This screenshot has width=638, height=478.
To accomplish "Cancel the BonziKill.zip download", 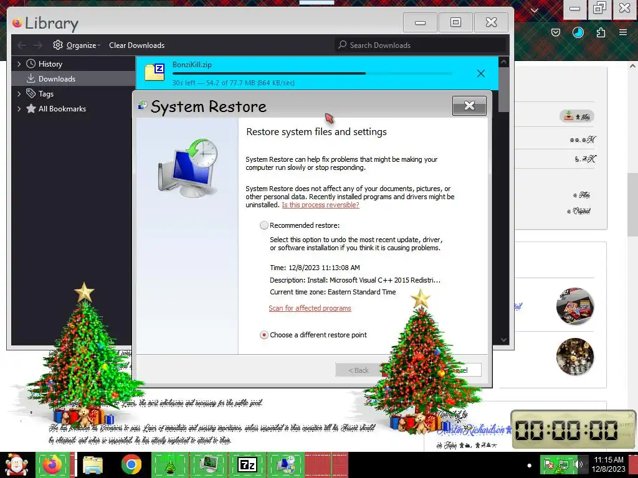I will coord(480,73).
